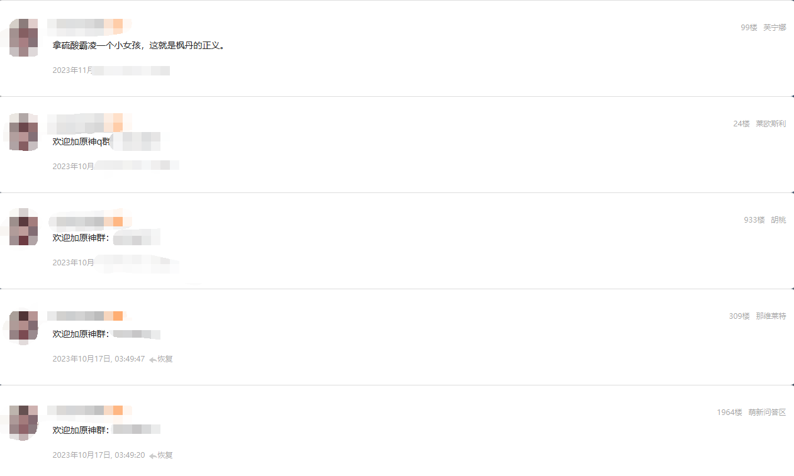Jump to floor 99楼
The height and width of the screenshot is (476, 794).
point(749,28)
